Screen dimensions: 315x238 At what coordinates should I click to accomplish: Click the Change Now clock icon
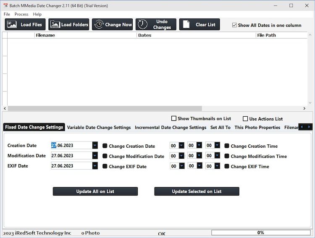pyautogui.click(x=99, y=24)
